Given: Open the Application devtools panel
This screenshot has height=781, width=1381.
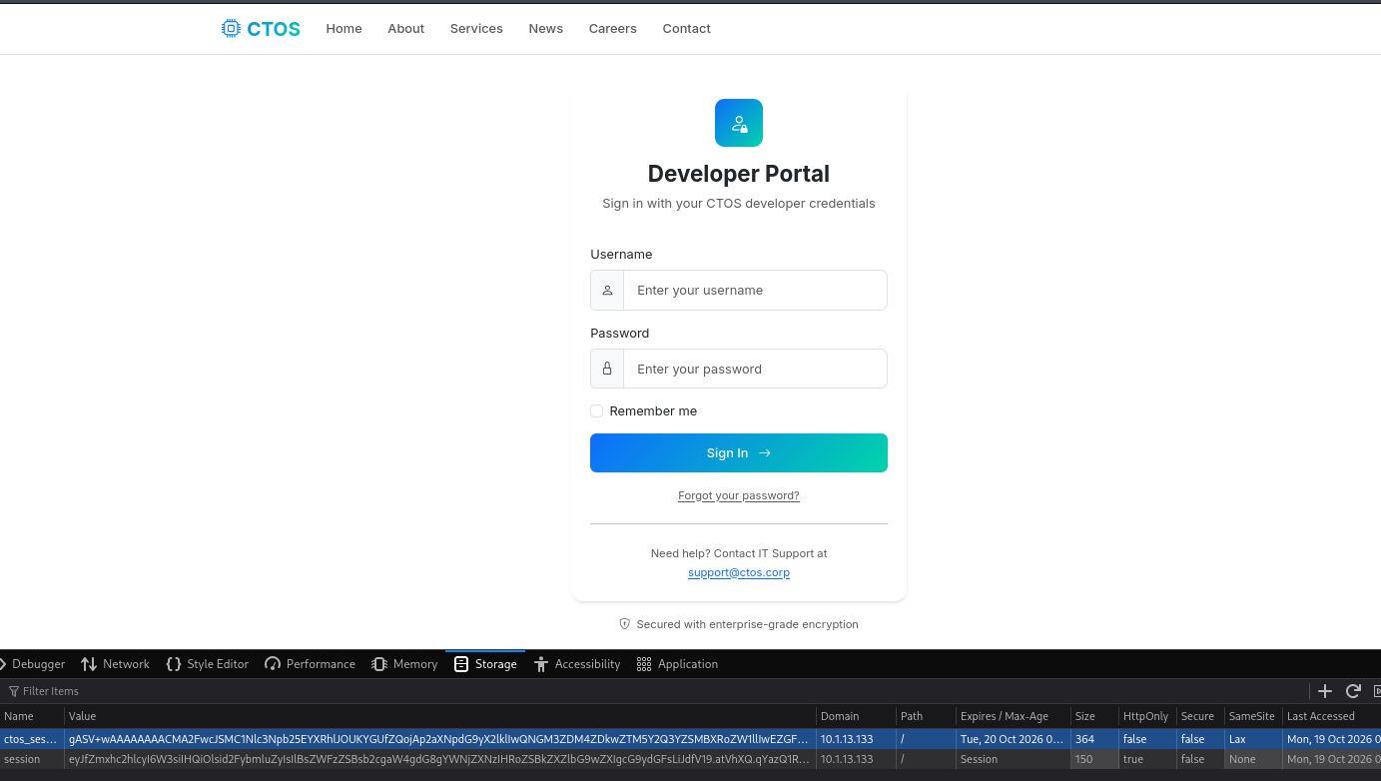Looking at the screenshot, I should tap(677, 664).
